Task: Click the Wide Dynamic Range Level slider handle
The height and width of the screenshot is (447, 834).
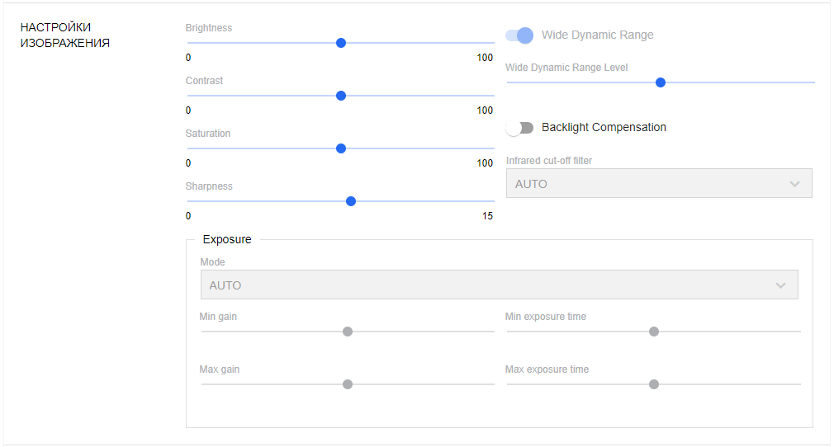Action: click(x=661, y=82)
